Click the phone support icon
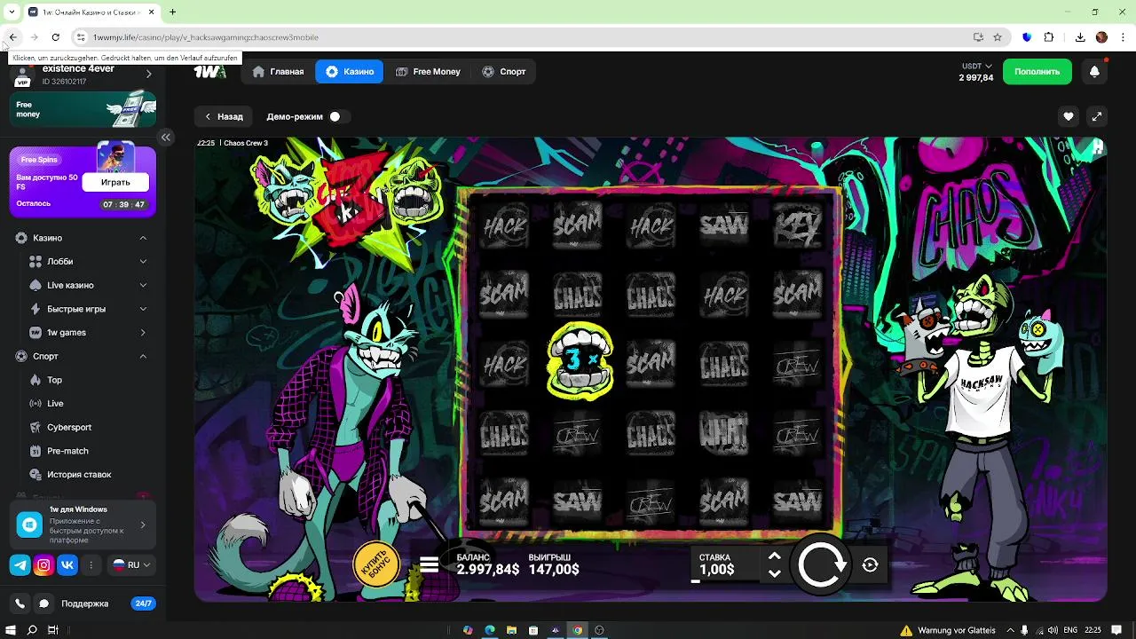1136x639 pixels. [20, 603]
